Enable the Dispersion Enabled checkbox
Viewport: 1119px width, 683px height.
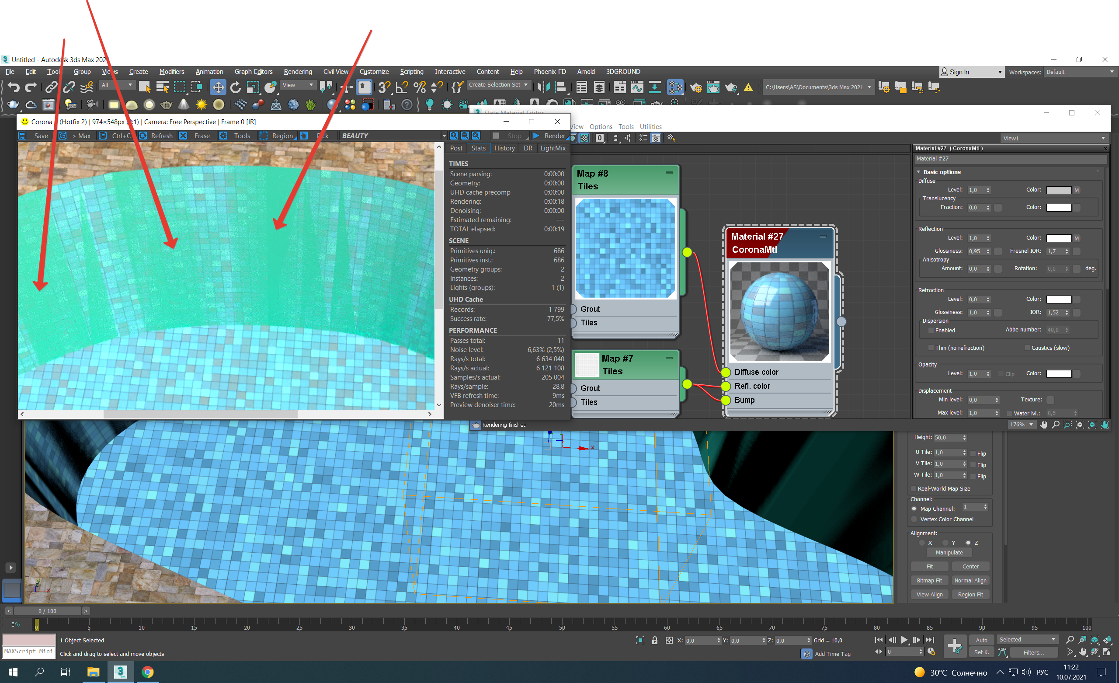pos(931,331)
